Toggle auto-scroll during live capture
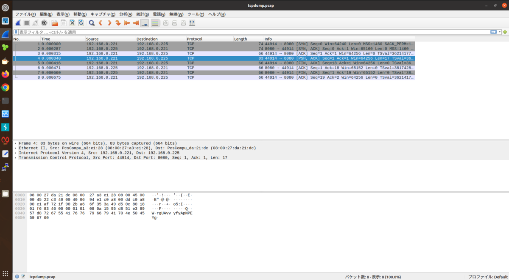 pos(144,23)
